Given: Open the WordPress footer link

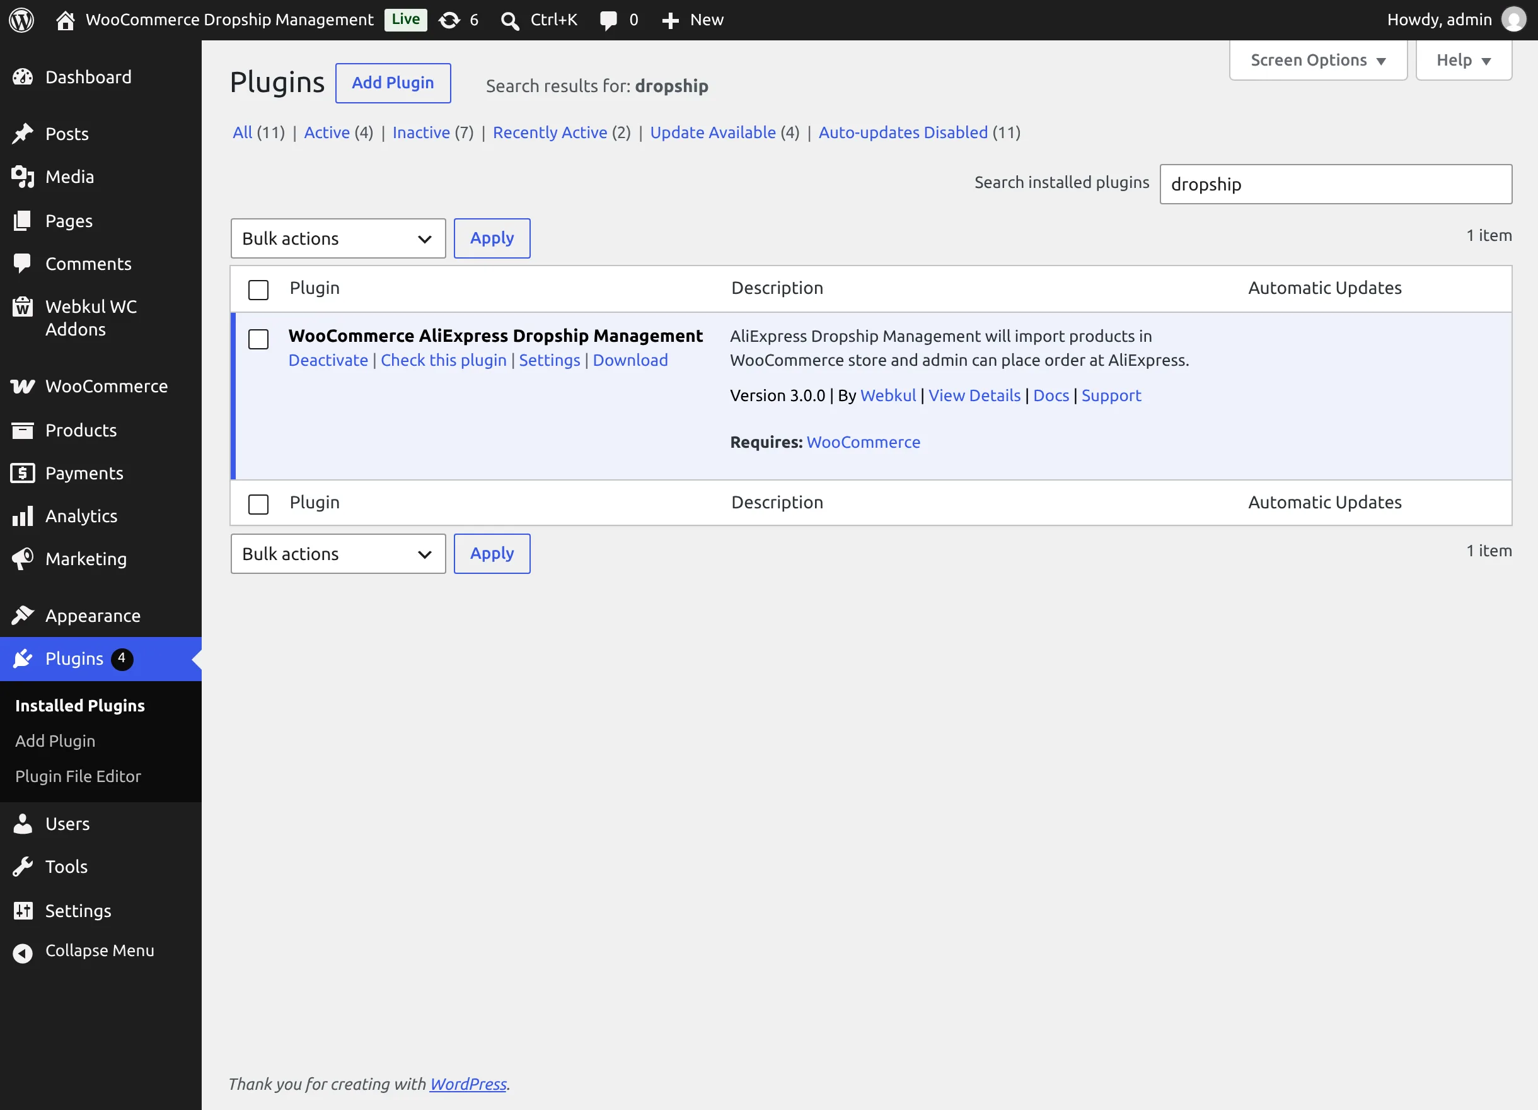Looking at the screenshot, I should [468, 1084].
